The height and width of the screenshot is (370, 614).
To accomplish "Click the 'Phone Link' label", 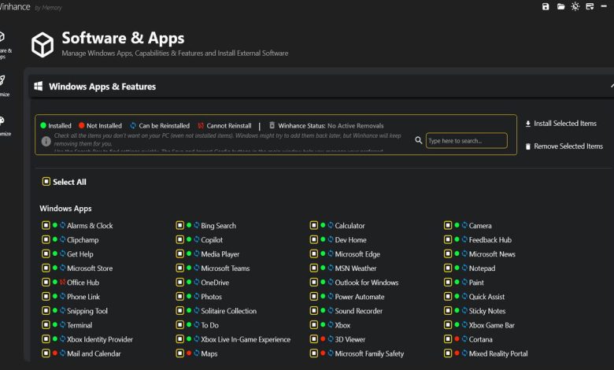I will point(83,297).
